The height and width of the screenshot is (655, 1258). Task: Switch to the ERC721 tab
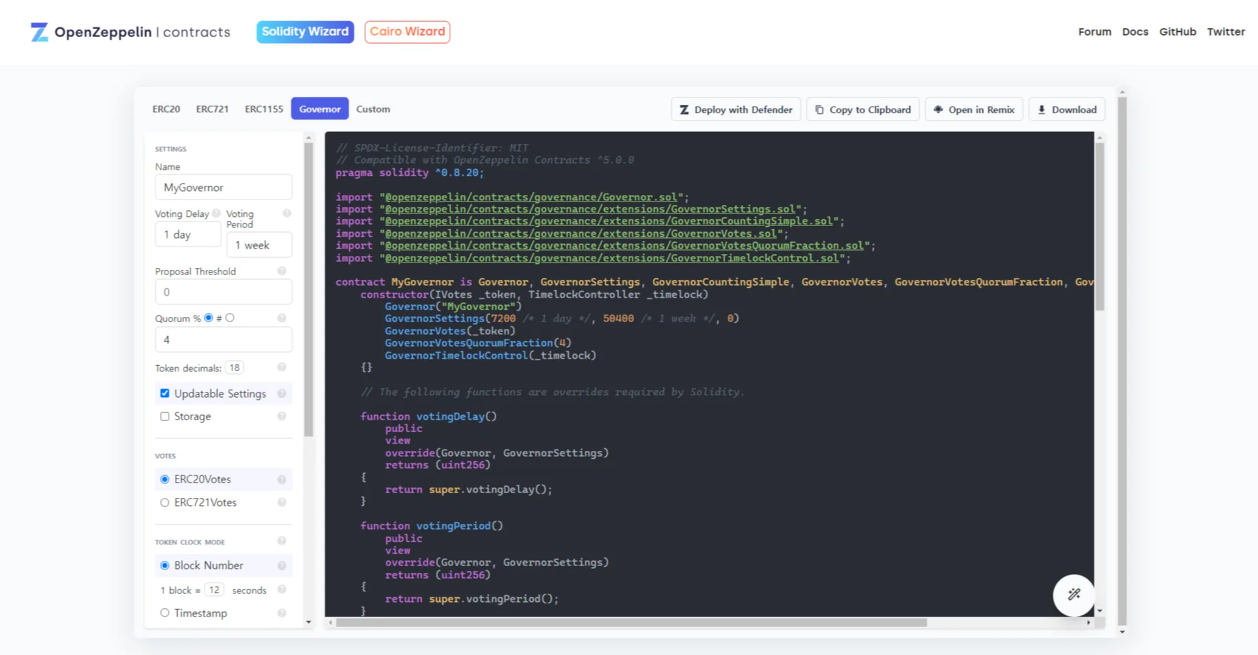tap(212, 109)
